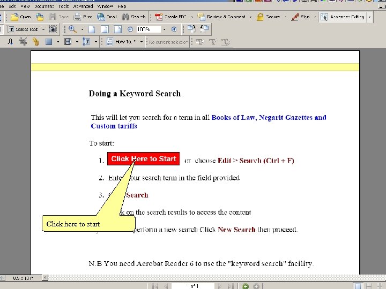Click the 100% zoom level field
This screenshot has height=289, width=386.
(x=149, y=29)
